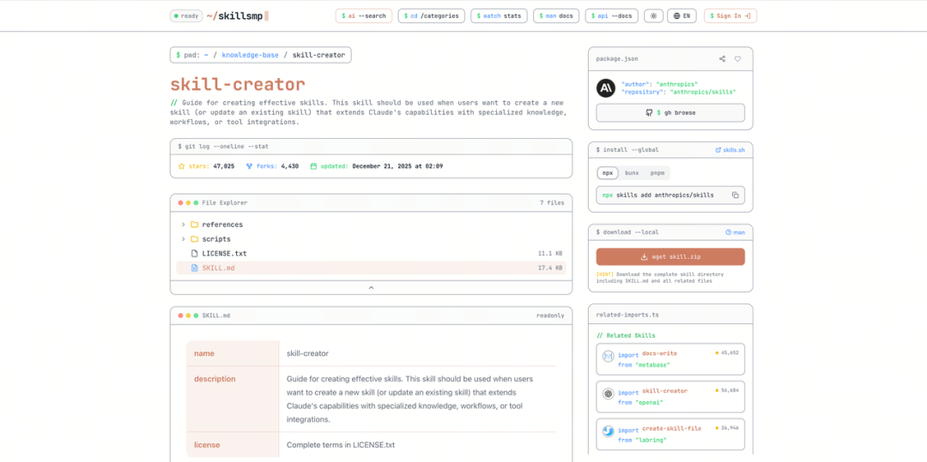Click the heart favorite icon

pyautogui.click(x=737, y=59)
